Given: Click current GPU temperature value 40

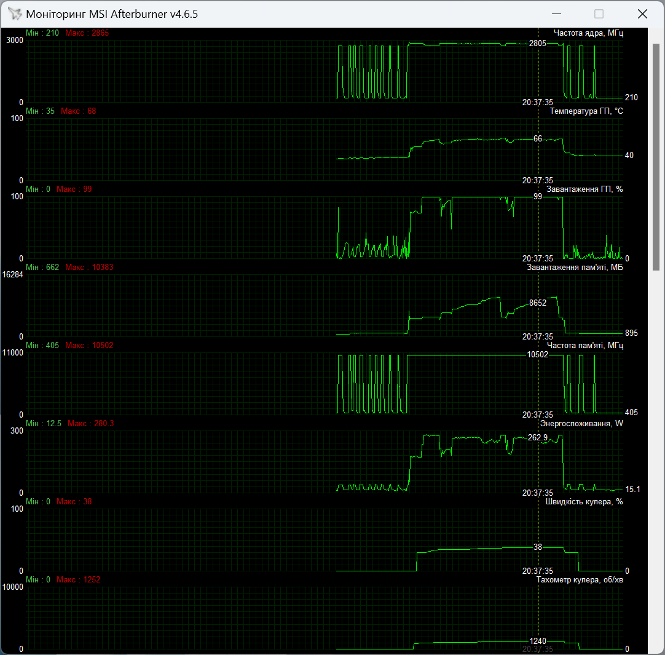Looking at the screenshot, I should coord(629,156).
